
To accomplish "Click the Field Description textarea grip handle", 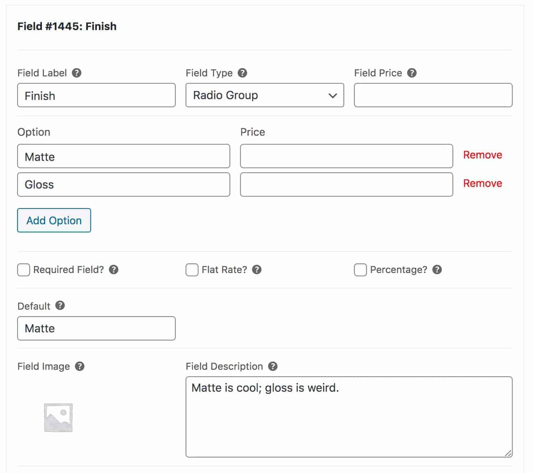I will [508, 453].
